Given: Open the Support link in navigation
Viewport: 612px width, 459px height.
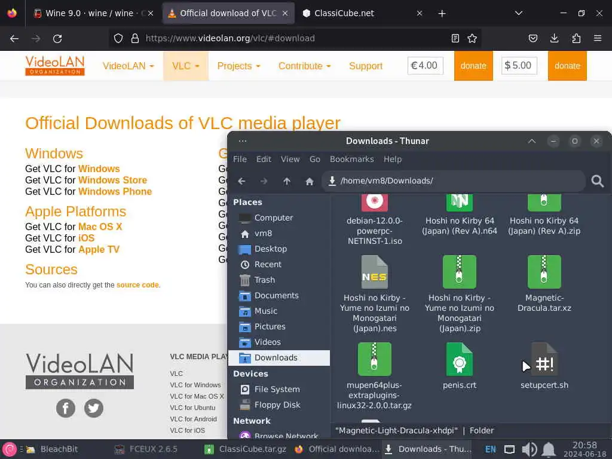Looking at the screenshot, I should click(x=366, y=66).
